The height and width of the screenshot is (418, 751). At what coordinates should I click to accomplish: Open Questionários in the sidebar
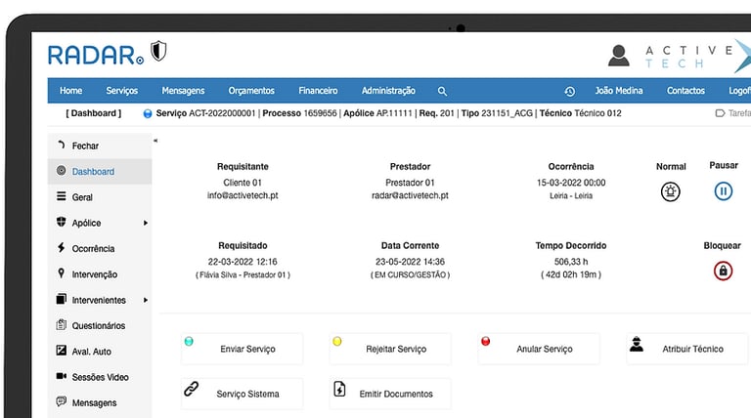click(x=100, y=325)
